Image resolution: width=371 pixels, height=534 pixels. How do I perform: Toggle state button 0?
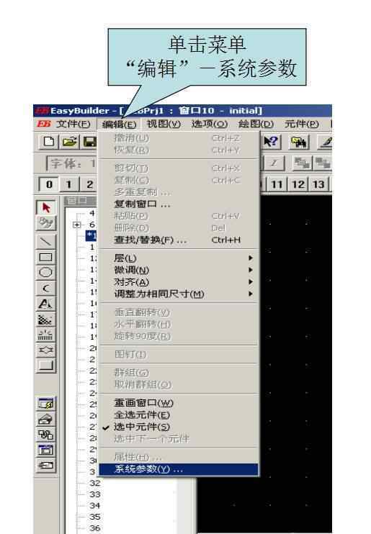pos(49,184)
